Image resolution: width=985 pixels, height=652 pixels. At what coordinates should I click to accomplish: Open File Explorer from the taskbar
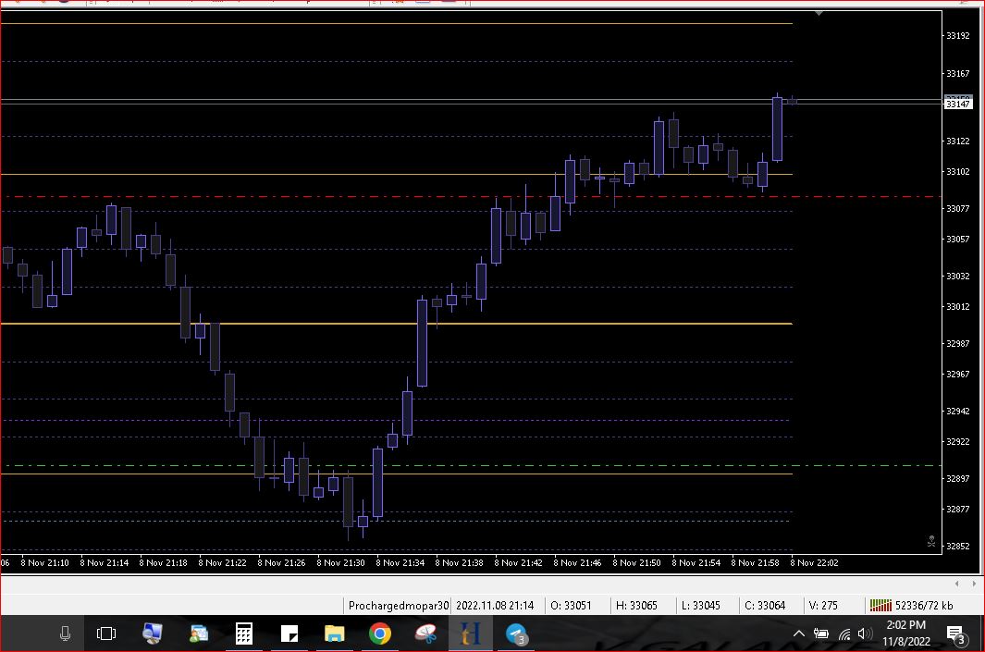tap(334, 634)
